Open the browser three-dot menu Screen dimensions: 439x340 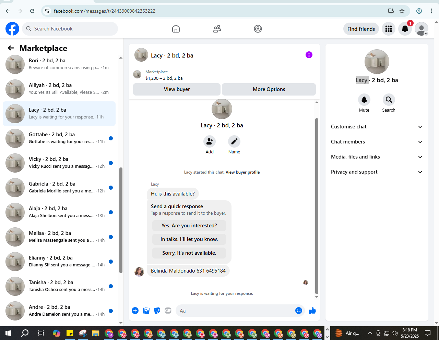click(431, 11)
